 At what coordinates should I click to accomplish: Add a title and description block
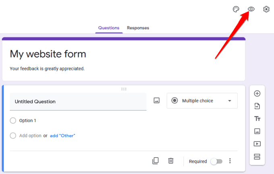(257, 119)
